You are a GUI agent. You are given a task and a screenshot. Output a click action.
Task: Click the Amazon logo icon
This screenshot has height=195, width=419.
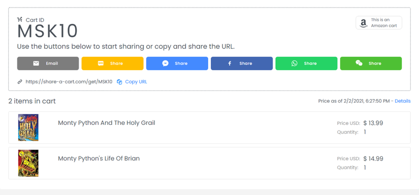(363, 23)
